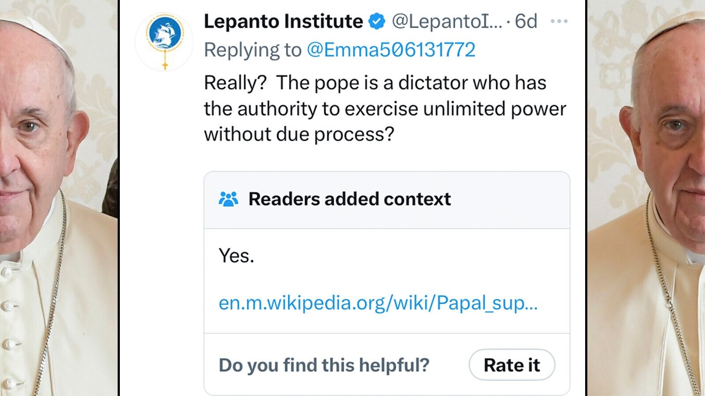The image size is (705, 396).
Task: Open the three-dot more options menu
Action: [x=559, y=21]
